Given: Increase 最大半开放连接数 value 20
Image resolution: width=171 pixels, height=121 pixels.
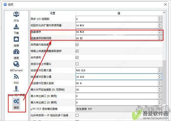Looking at the screenshot, I should pyautogui.click(x=160, y=88).
